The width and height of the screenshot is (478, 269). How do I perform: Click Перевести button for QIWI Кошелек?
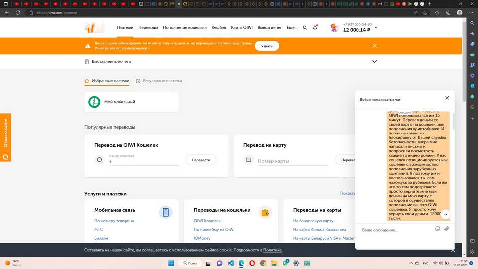(201, 160)
